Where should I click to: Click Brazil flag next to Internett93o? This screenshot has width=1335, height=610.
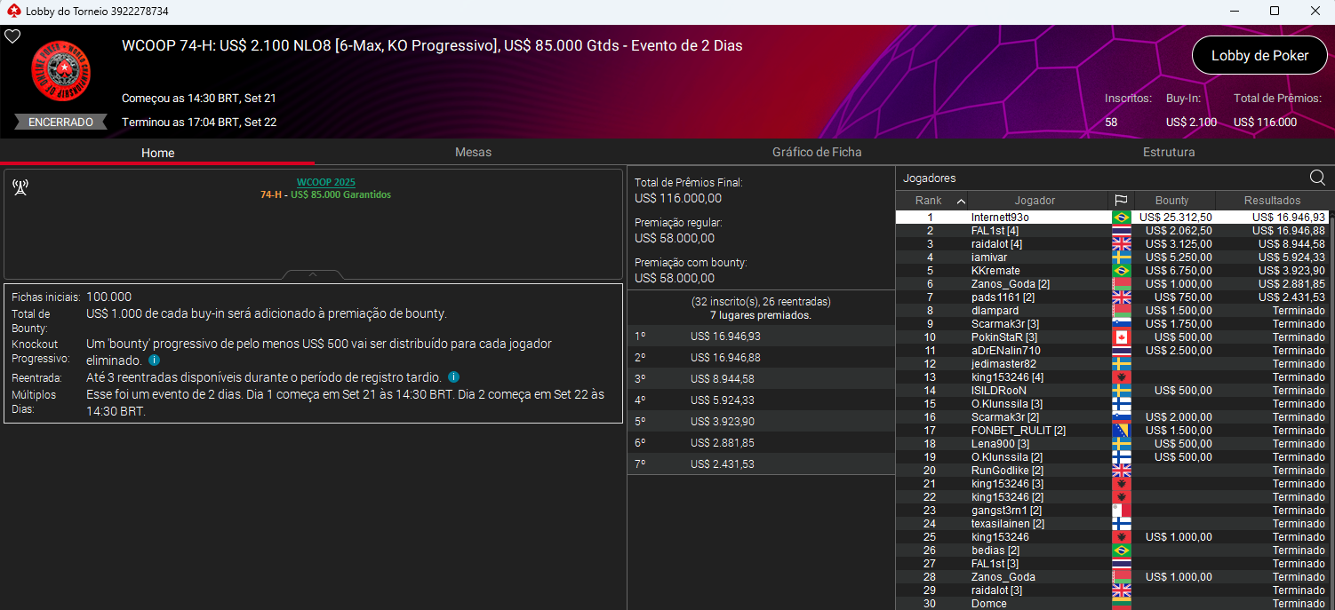(x=1121, y=218)
